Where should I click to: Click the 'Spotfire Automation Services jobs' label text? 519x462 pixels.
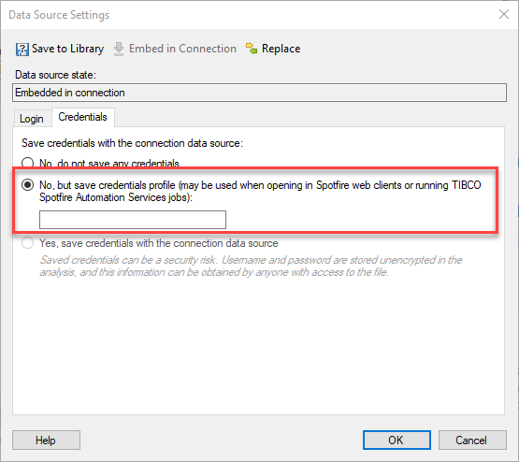click(x=116, y=197)
